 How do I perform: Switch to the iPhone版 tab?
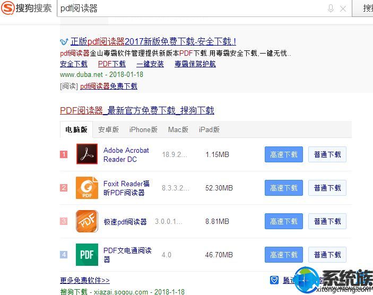tap(143, 129)
